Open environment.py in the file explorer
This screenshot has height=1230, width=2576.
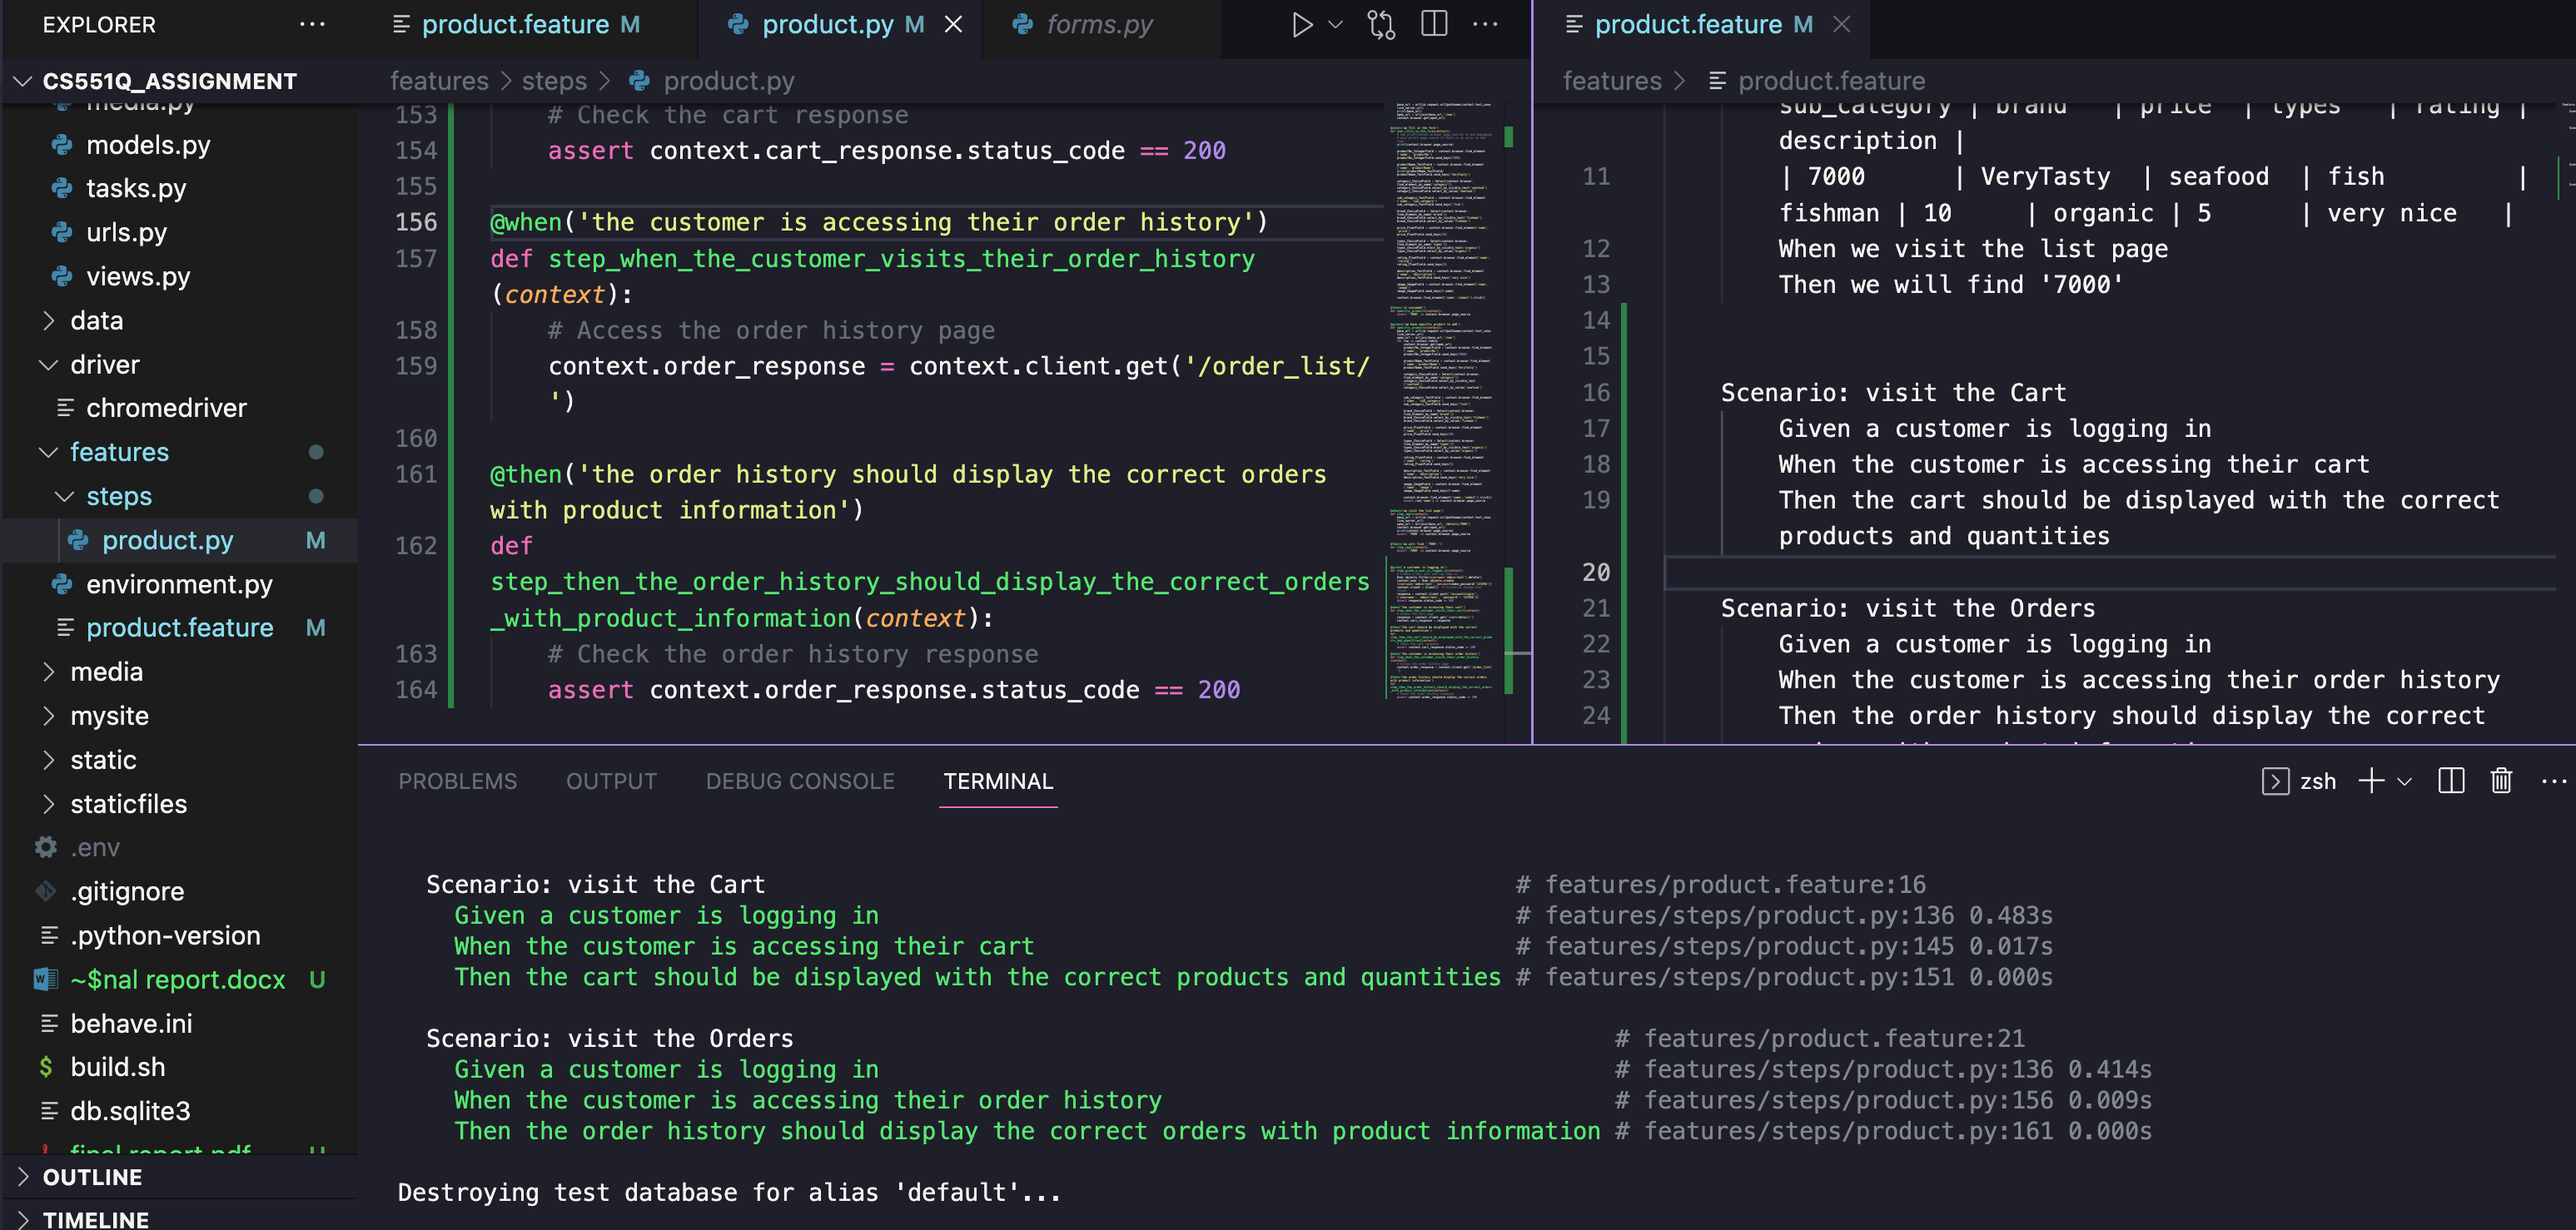pos(179,584)
